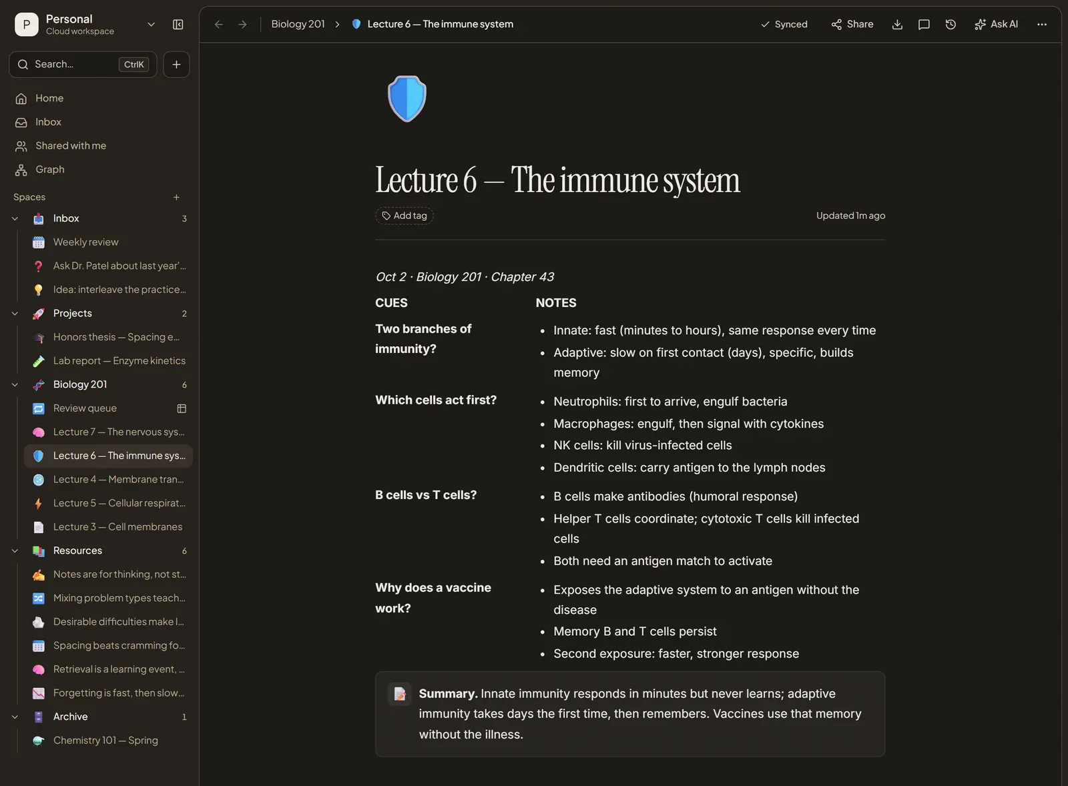The height and width of the screenshot is (786, 1068).
Task: Click the Summary callout note icon
Action: click(400, 694)
